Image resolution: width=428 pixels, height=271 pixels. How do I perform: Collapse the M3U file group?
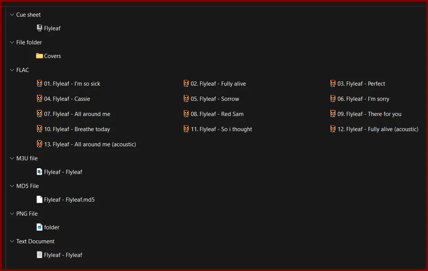pos(12,158)
